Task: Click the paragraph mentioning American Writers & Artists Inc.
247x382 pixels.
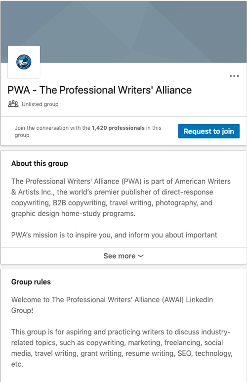Action: [121, 197]
